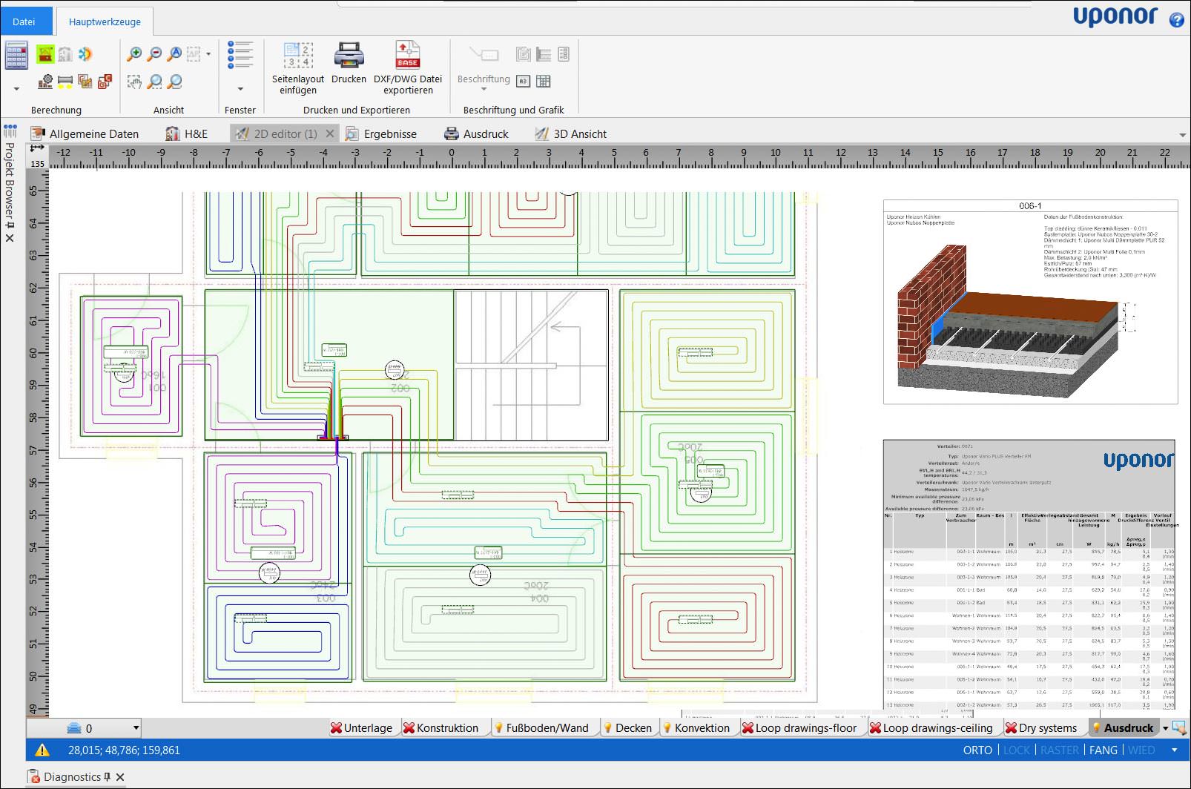Viewport: 1191px width, 789px height.
Task: Click the Fenster list icon
Action: 240,56
